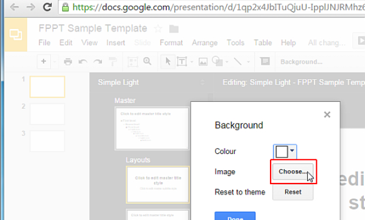Star the FPPT Sample Template document
The image size is (365, 220).
[158, 29]
